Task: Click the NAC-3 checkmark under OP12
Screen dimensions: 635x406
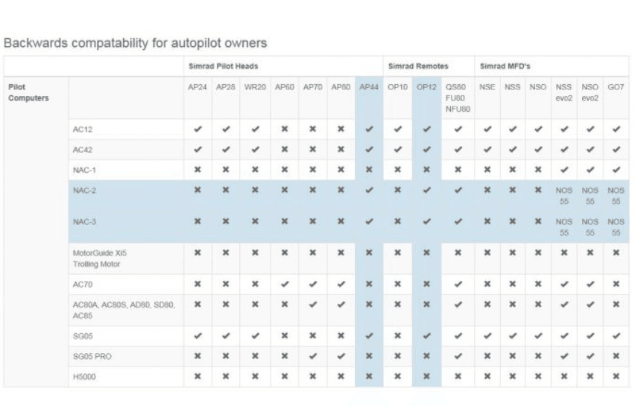Action: click(426, 221)
